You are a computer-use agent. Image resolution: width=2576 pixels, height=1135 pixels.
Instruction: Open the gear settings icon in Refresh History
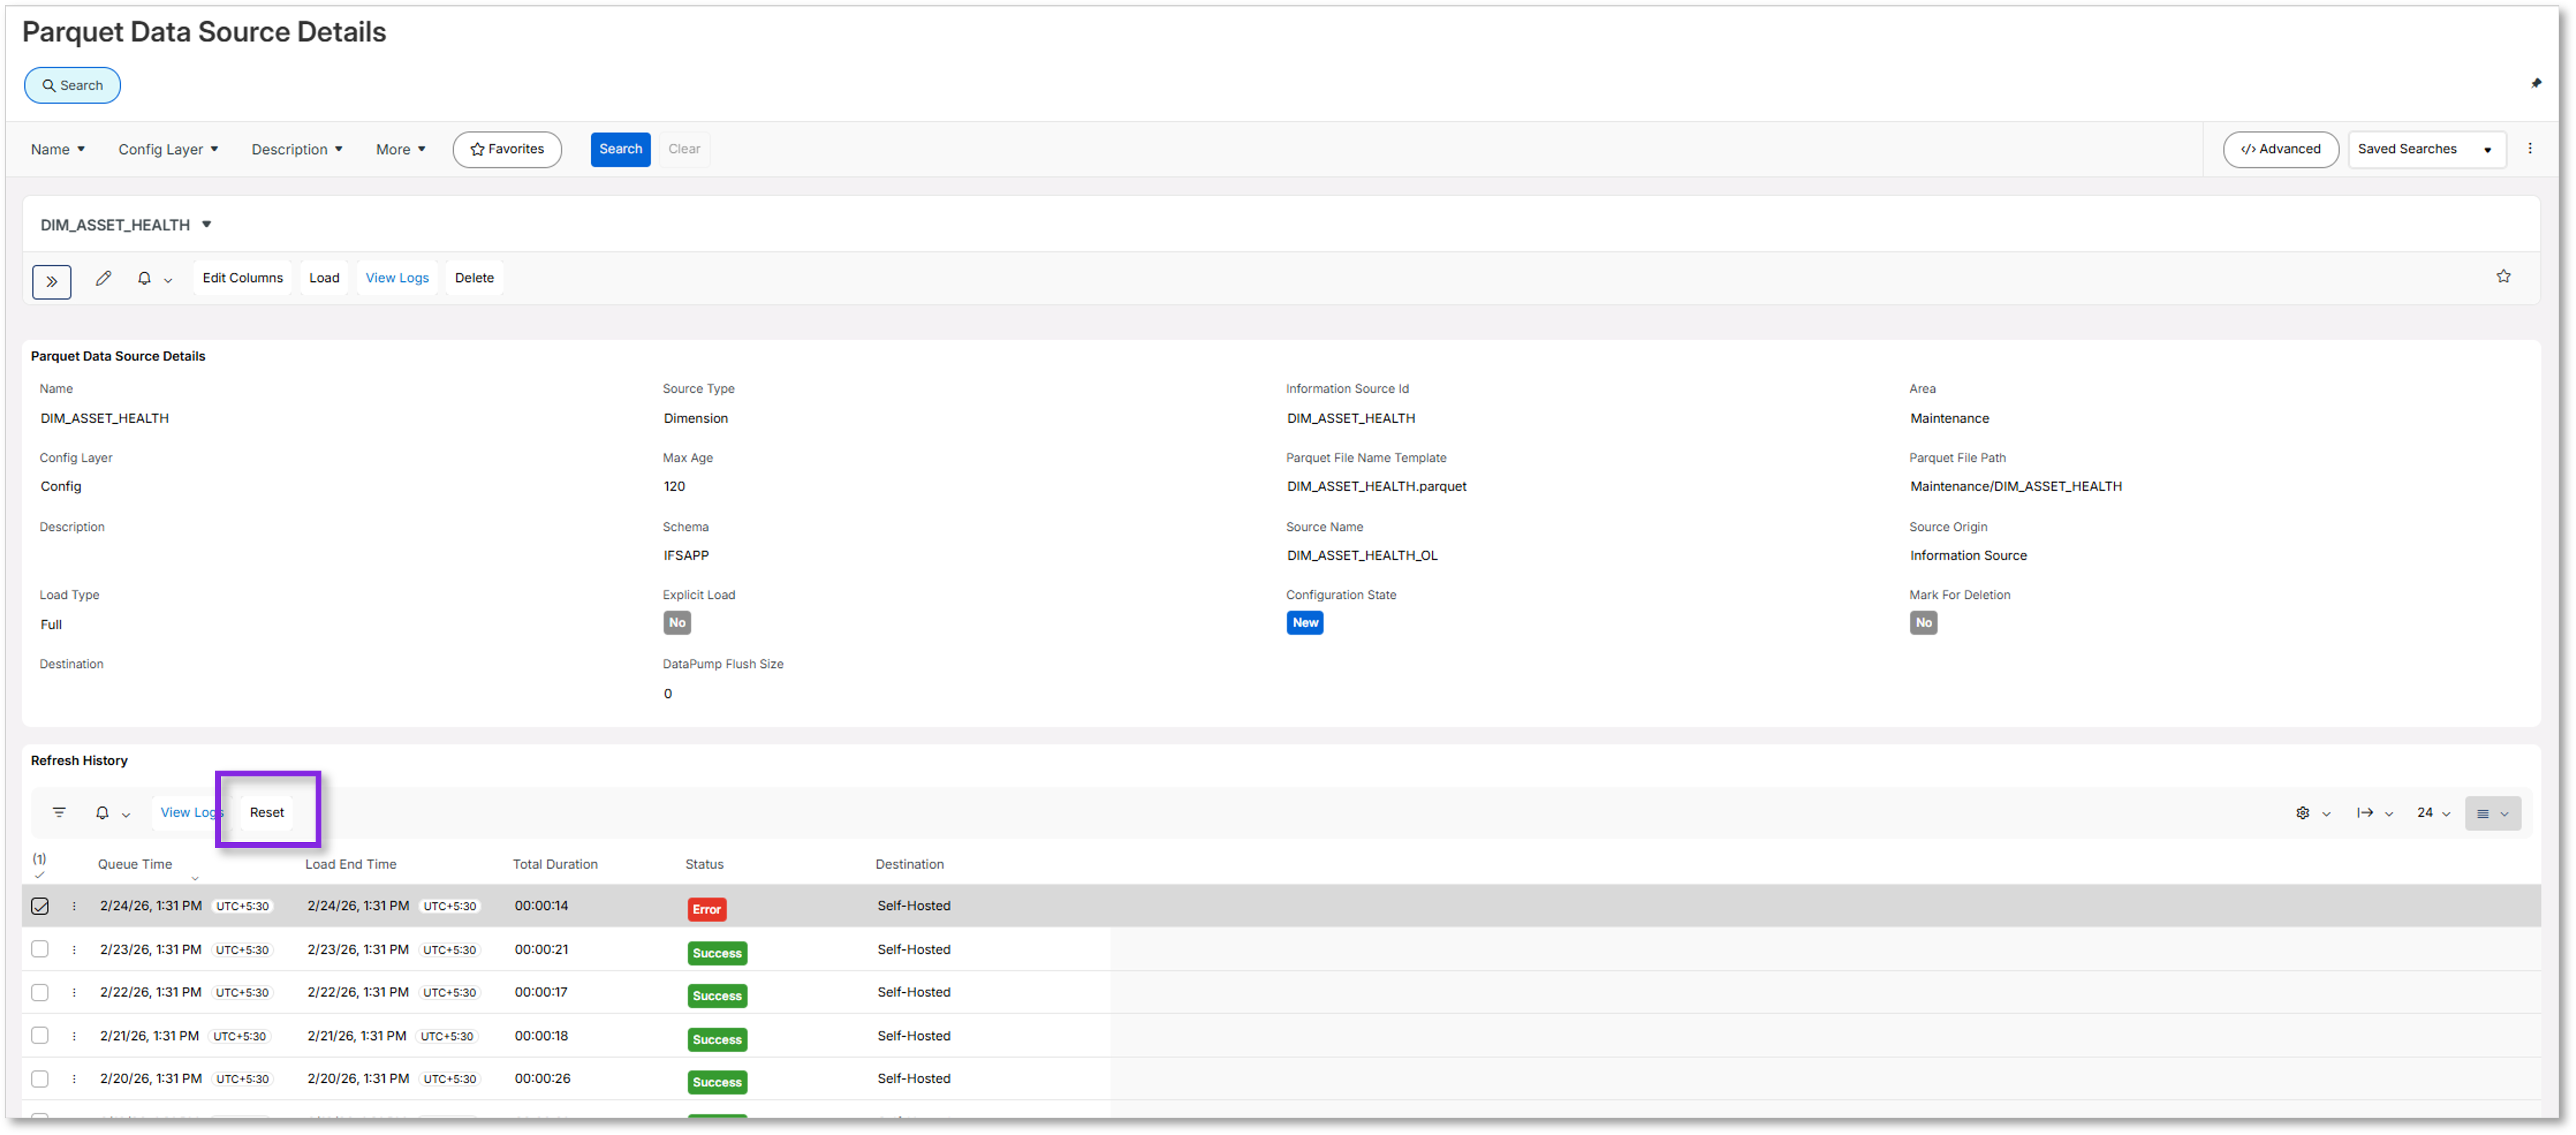click(2302, 813)
